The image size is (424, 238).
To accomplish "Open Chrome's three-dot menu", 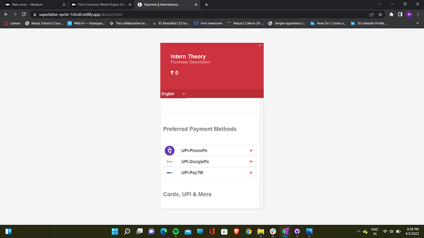I will click(x=418, y=15).
